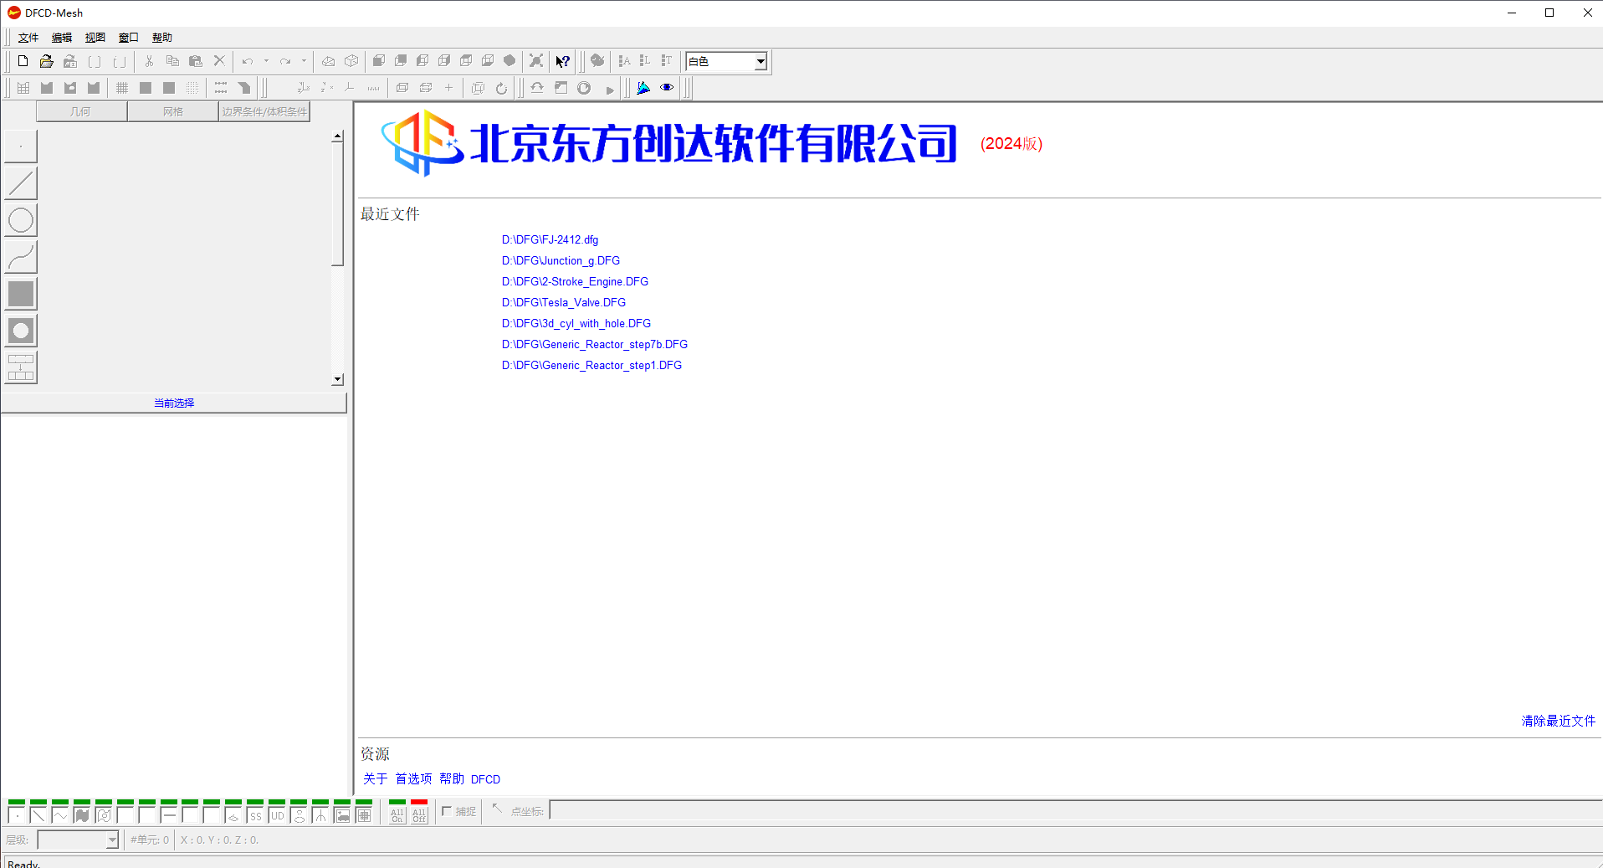The image size is (1603, 868).
Task: Open the 文件 menu
Action: click(28, 38)
